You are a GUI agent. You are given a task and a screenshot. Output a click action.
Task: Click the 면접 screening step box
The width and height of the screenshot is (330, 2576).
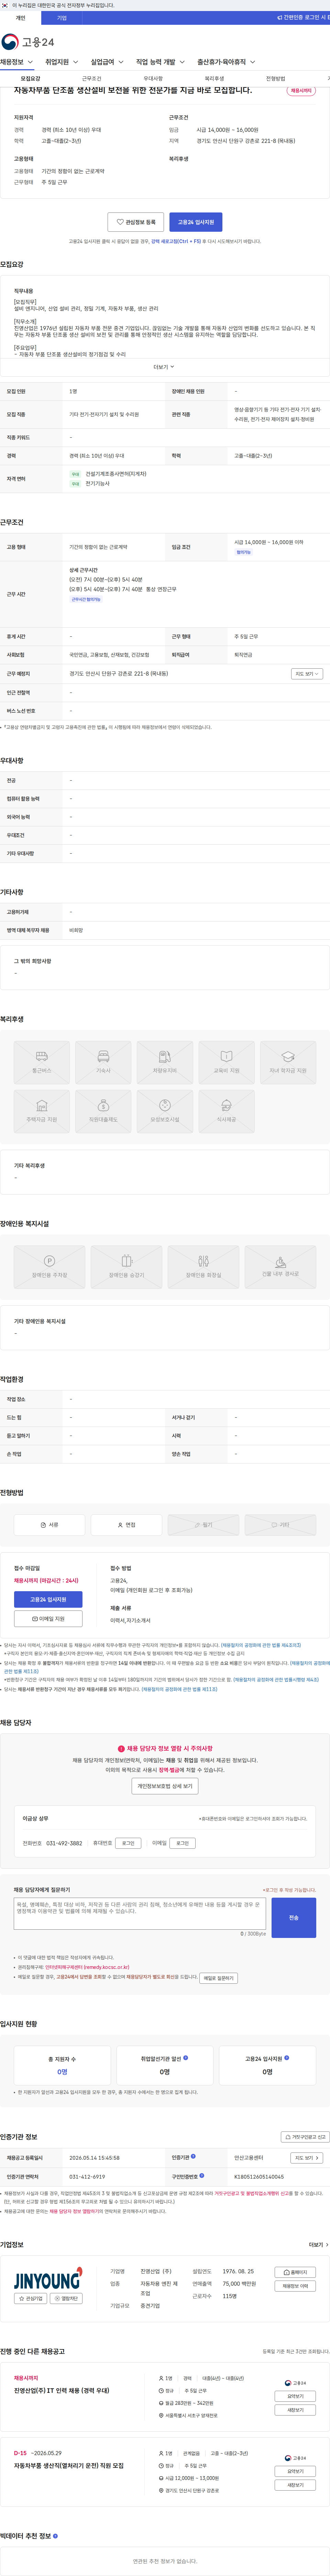pos(126,1525)
